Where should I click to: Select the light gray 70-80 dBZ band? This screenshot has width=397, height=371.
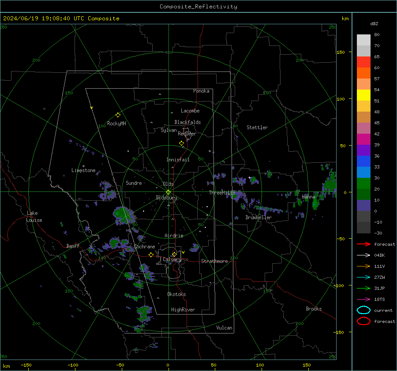click(363, 40)
